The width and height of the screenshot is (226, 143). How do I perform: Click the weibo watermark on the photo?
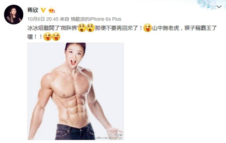coord(109,137)
